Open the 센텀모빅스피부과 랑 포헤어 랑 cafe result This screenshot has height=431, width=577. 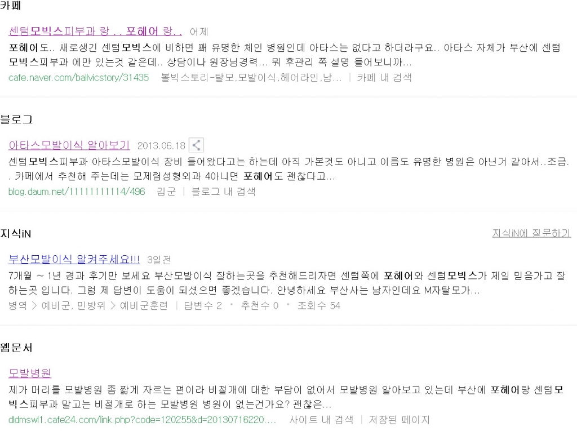tap(95, 32)
